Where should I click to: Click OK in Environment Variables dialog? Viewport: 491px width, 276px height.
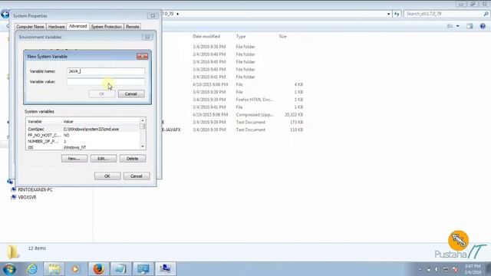[x=107, y=176]
